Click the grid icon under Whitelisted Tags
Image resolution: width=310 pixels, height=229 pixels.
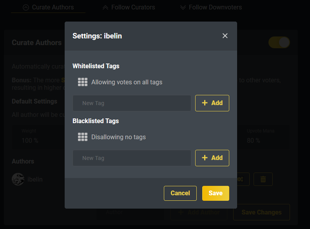point(82,82)
